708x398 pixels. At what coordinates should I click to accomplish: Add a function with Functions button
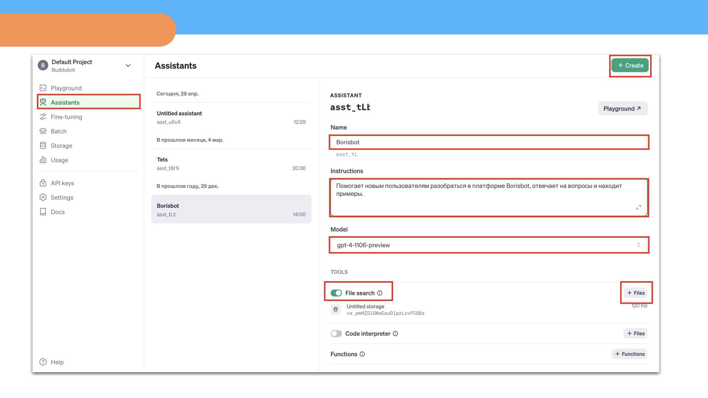[630, 354]
